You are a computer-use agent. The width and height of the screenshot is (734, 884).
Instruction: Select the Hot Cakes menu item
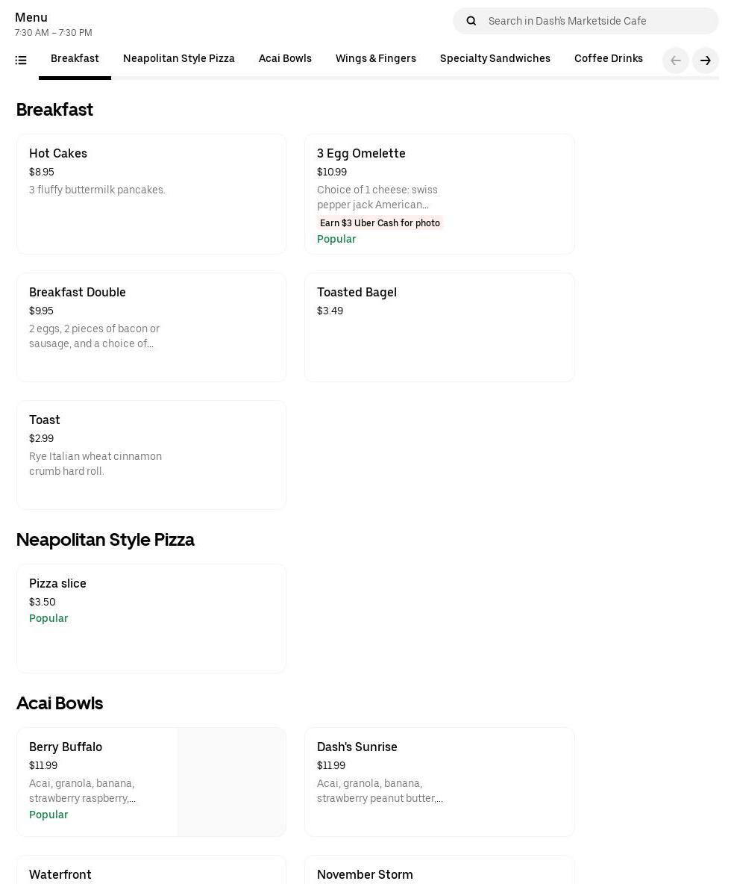click(x=151, y=194)
